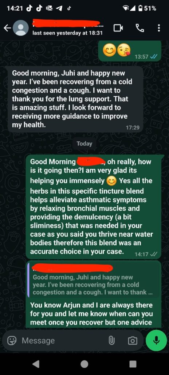Select the received message about lung support

(75, 99)
